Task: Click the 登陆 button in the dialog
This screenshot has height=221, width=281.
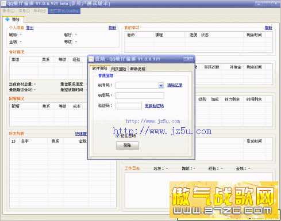Action: (x=128, y=146)
